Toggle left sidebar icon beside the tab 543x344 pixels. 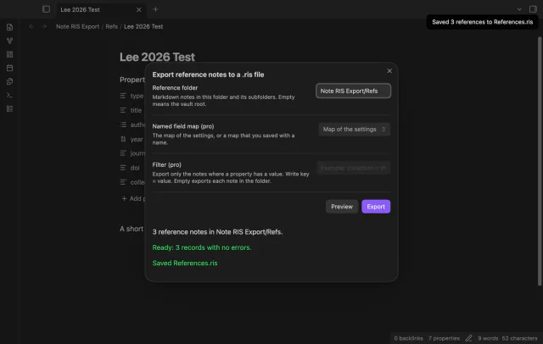[46, 9]
